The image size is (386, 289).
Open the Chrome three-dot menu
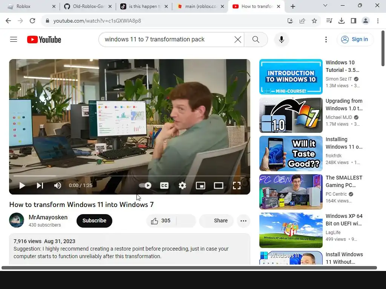coord(378,21)
